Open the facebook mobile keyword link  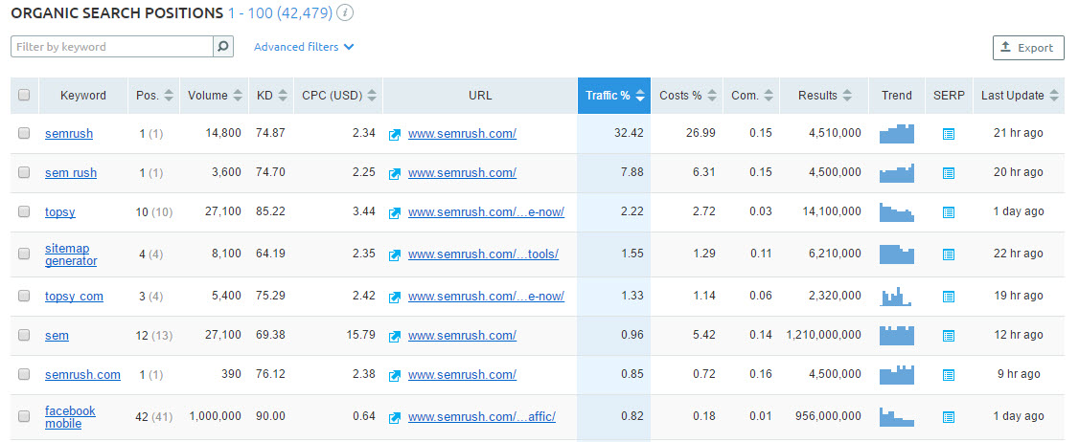point(70,416)
